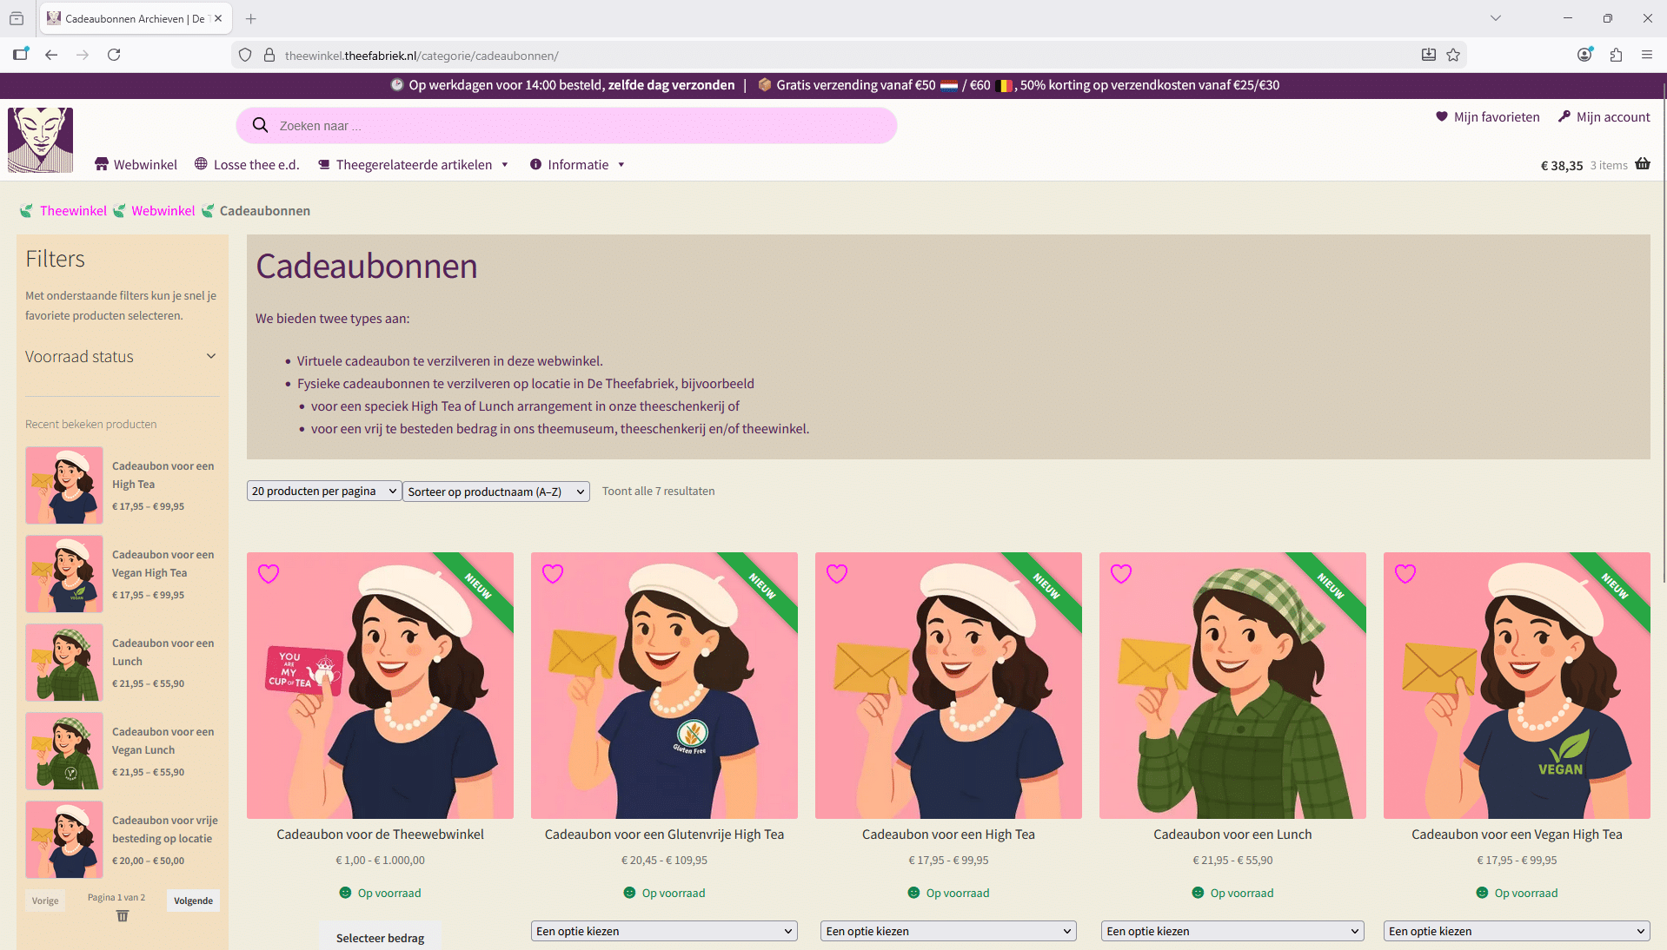This screenshot has width=1667, height=950.
Task: Click the search magnifier icon
Action: [260, 126]
